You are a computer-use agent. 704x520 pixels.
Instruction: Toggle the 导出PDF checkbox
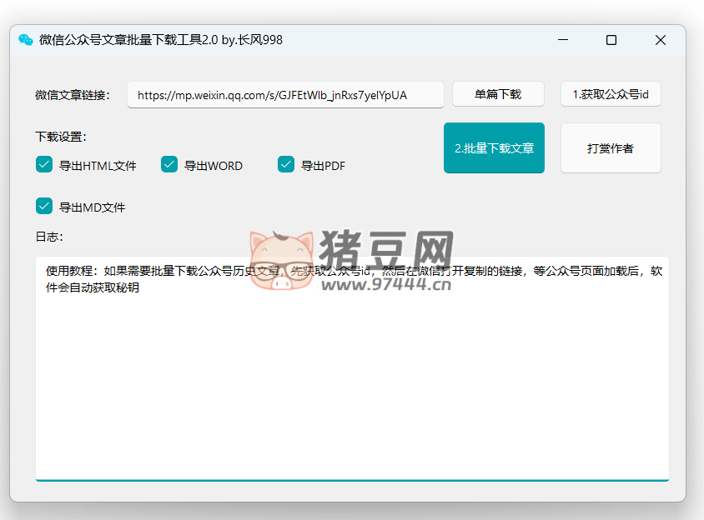286,164
